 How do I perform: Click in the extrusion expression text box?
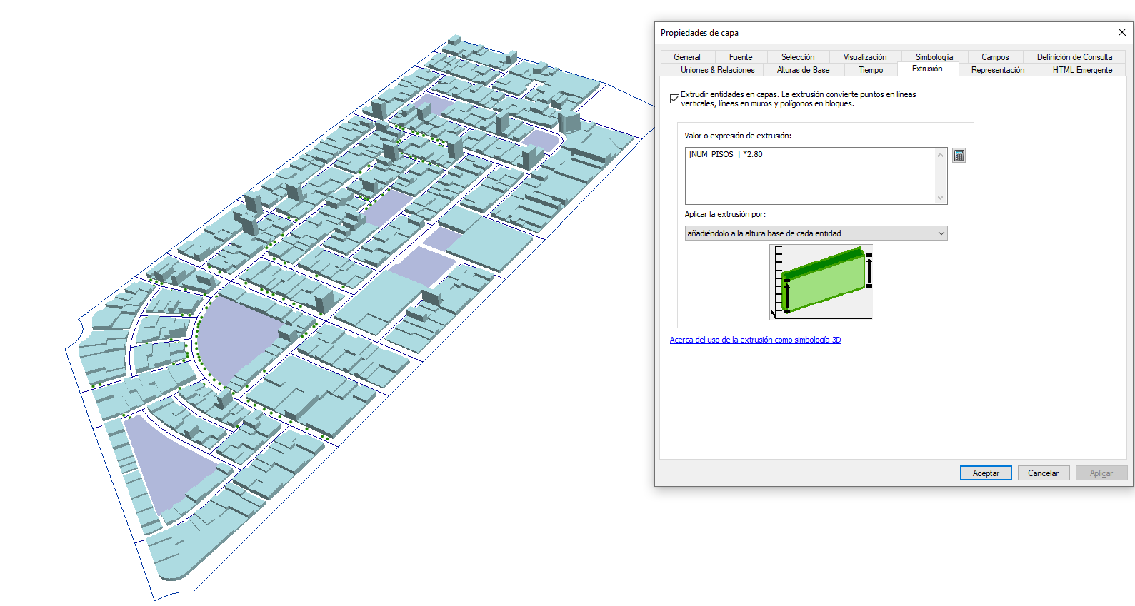click(x=809, y=176)
